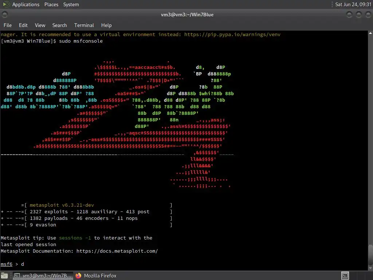Viewport: 373px width, 280px height.
Task: Open the terminal Help menu
Action: tap(106, 25)
